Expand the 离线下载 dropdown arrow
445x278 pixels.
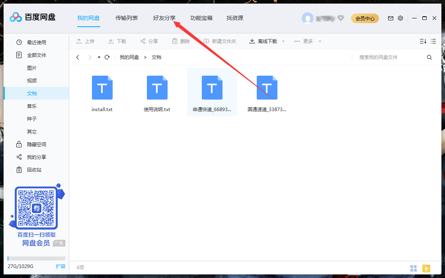[x=283, y=41]
